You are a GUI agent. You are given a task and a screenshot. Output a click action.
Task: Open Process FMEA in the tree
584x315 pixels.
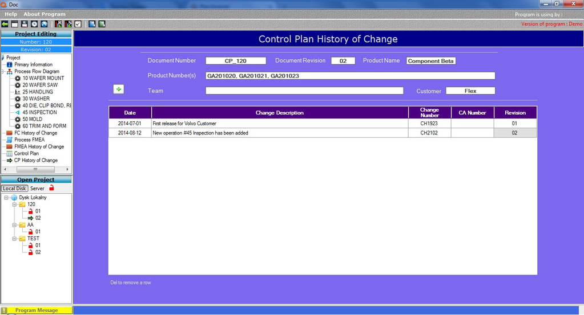(30, 140)
